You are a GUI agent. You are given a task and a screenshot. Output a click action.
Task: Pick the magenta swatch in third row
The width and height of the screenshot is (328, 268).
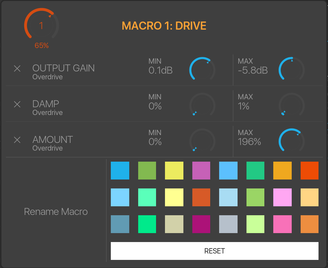(201, 224)
